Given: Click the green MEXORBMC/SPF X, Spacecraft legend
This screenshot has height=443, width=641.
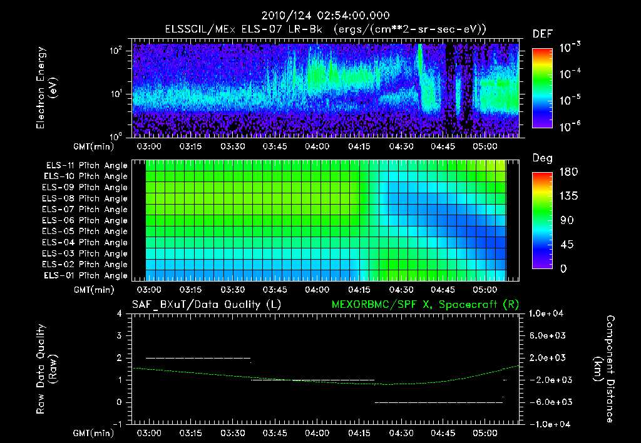Looking at the screenshot, I should pos(425,305).
